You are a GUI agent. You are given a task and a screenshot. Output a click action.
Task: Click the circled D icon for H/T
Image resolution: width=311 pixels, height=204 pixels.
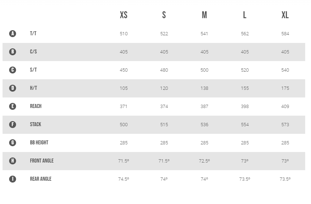[12, 88]
